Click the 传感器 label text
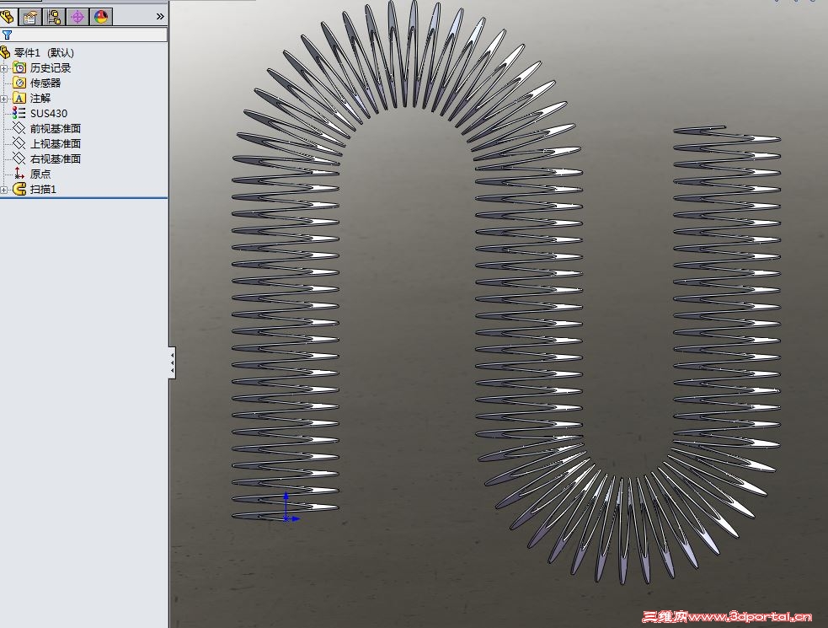Viewport: 828px width, 628px height. tap(45, 83)
